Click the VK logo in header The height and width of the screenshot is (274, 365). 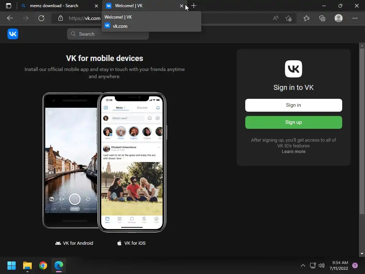pyautogui.click(x=13, y=34)
